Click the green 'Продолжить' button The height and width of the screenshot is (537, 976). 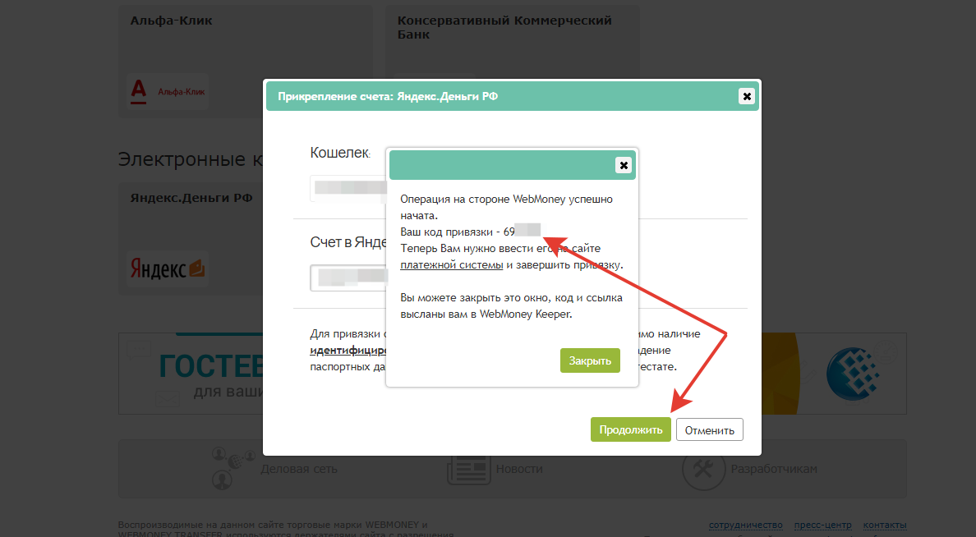[631, 430]
